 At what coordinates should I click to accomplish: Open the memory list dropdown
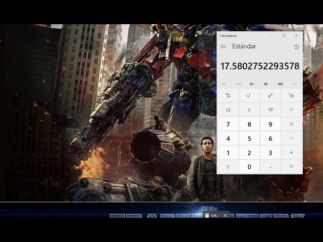click(x=295, y=84)
